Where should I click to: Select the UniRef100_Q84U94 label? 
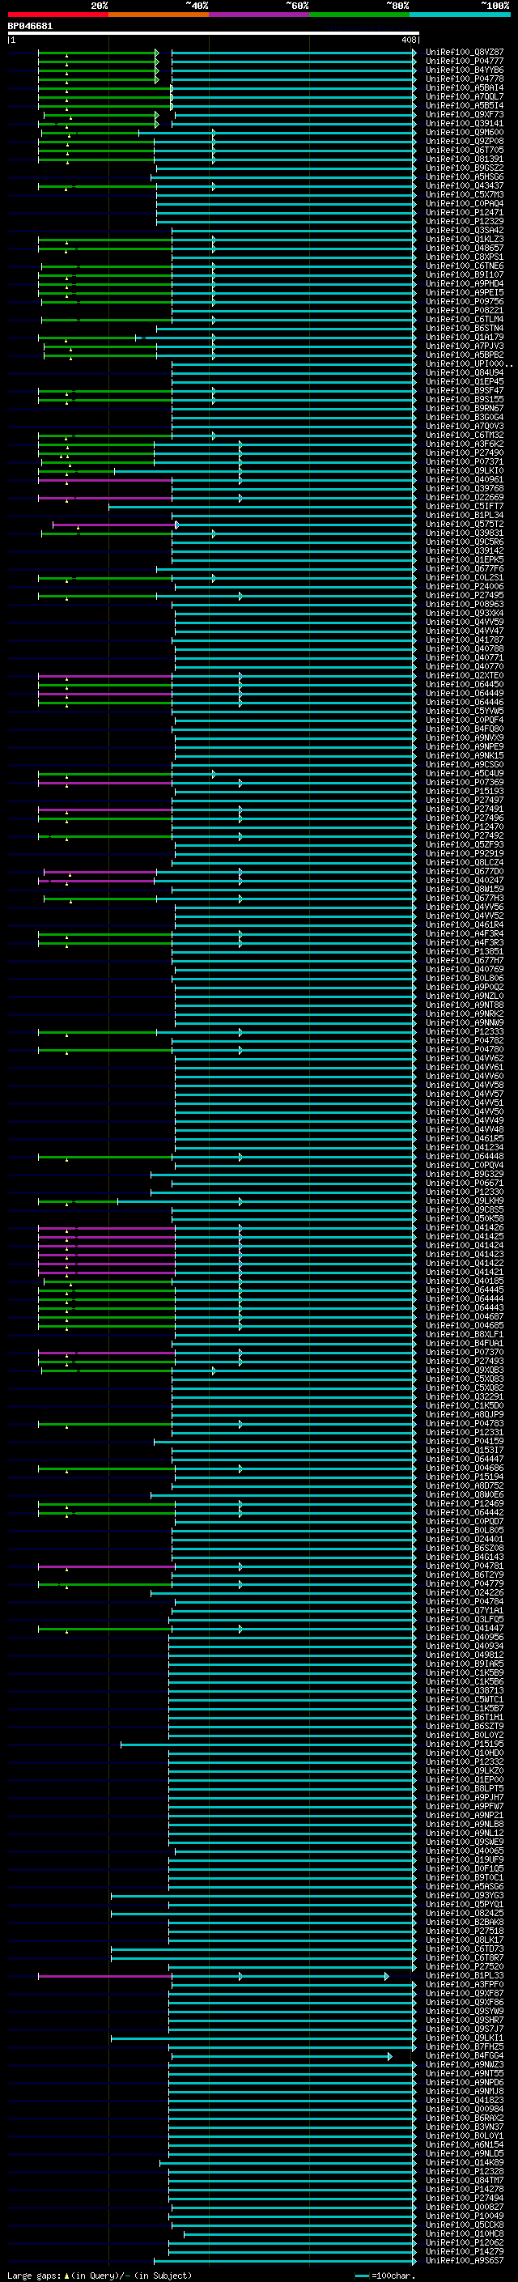coord(465,373)
